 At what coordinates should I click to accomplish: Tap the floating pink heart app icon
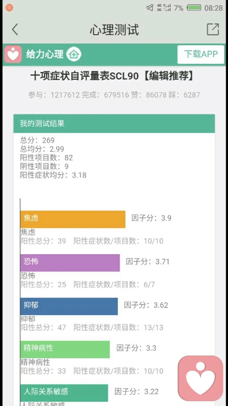(x=200, y=378)
